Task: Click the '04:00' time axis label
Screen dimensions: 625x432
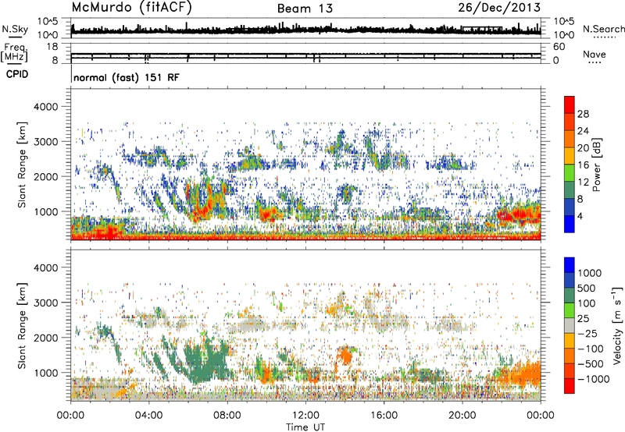Action: (149, 416)
